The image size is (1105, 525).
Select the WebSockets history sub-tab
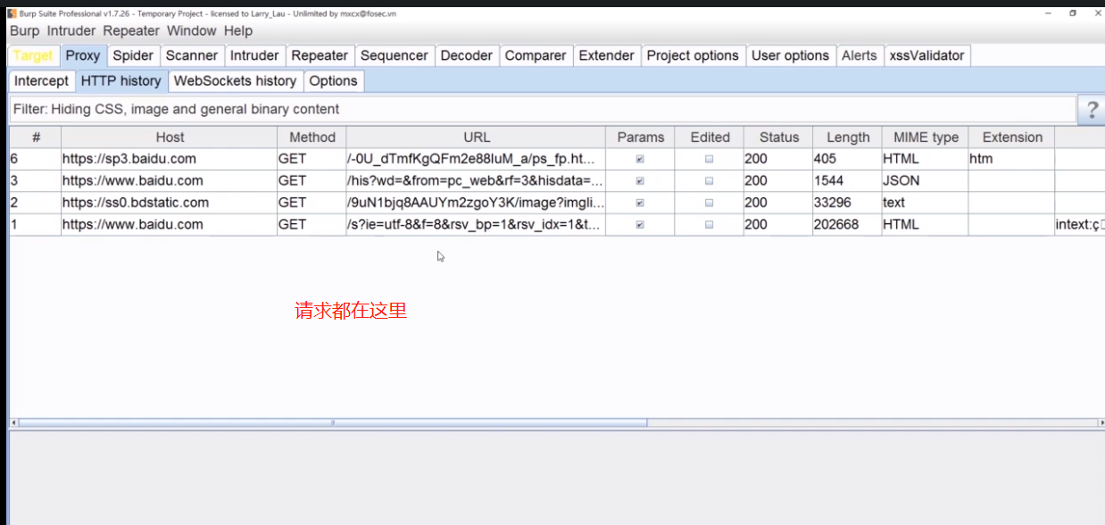click(x=235, y=80)
